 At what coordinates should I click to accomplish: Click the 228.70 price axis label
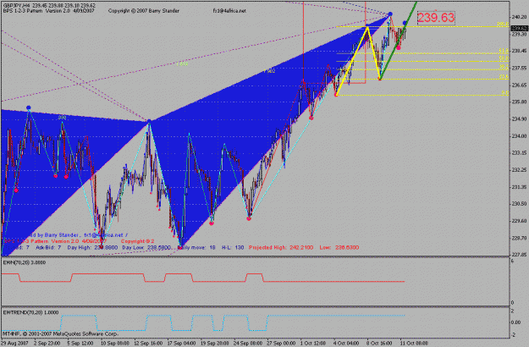click(x=519, y=238)
